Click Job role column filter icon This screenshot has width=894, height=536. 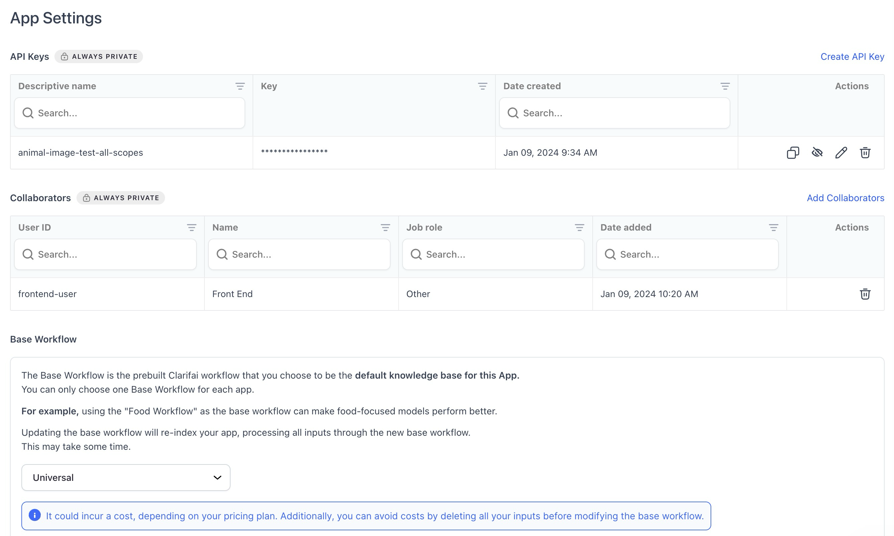click(x=579, y=227)
